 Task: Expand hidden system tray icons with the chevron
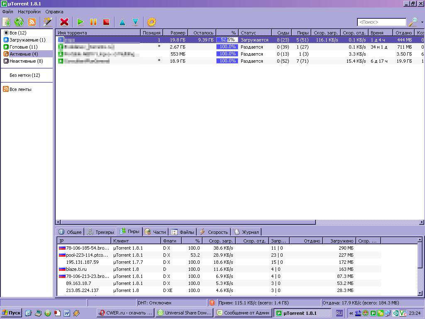tap(351, 313)
